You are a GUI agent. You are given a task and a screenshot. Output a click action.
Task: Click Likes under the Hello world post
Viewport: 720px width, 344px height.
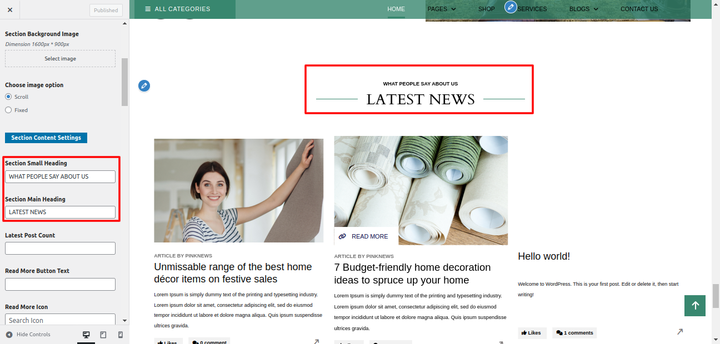(532, 333)
